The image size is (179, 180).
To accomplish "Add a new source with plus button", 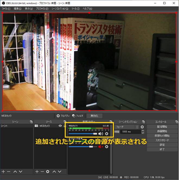I will tap(37, 172).
